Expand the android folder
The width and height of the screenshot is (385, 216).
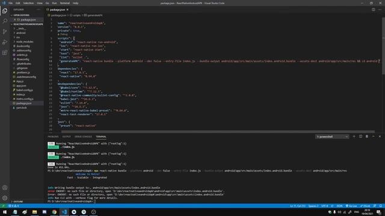point(21,33)
